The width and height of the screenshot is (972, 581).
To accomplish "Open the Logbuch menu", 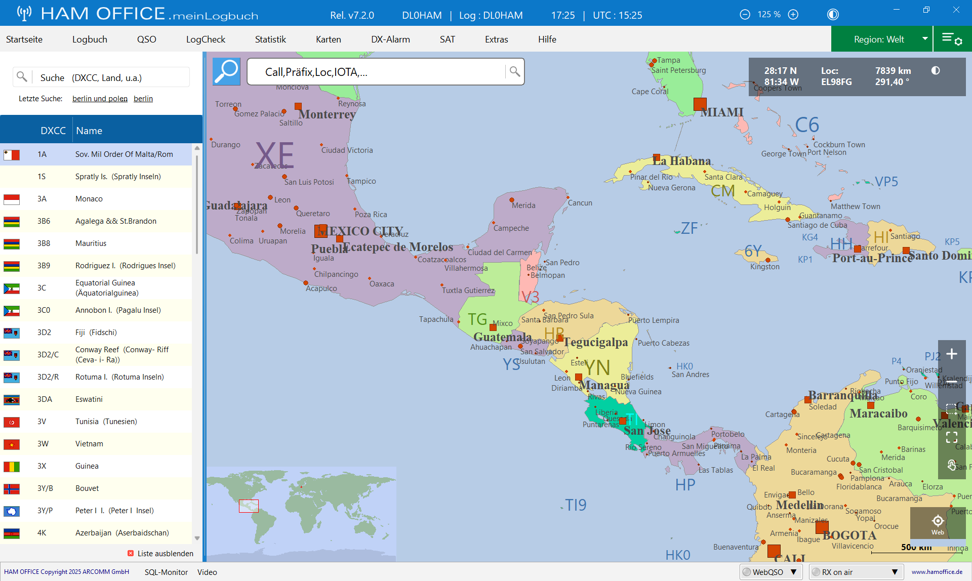I will click(90, 39).
